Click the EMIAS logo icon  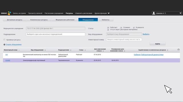tap(9, 13)
